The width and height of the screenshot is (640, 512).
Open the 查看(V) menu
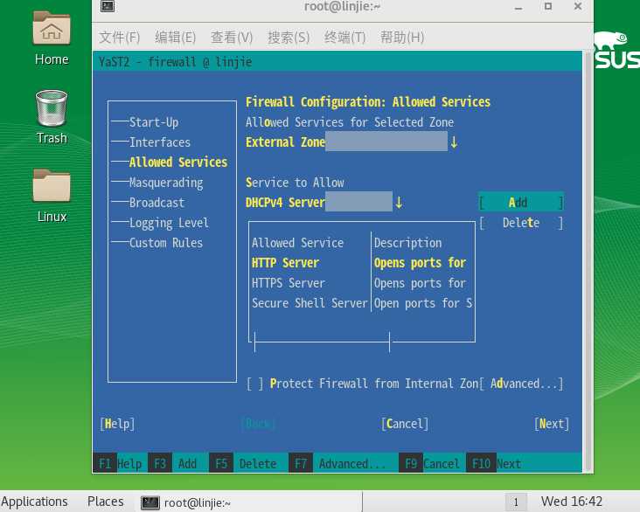232,38
